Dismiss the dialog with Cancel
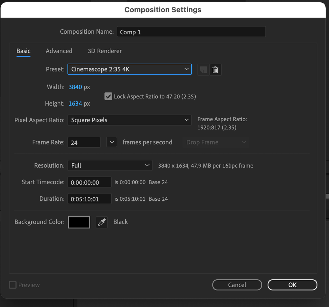 click(237, 285)
